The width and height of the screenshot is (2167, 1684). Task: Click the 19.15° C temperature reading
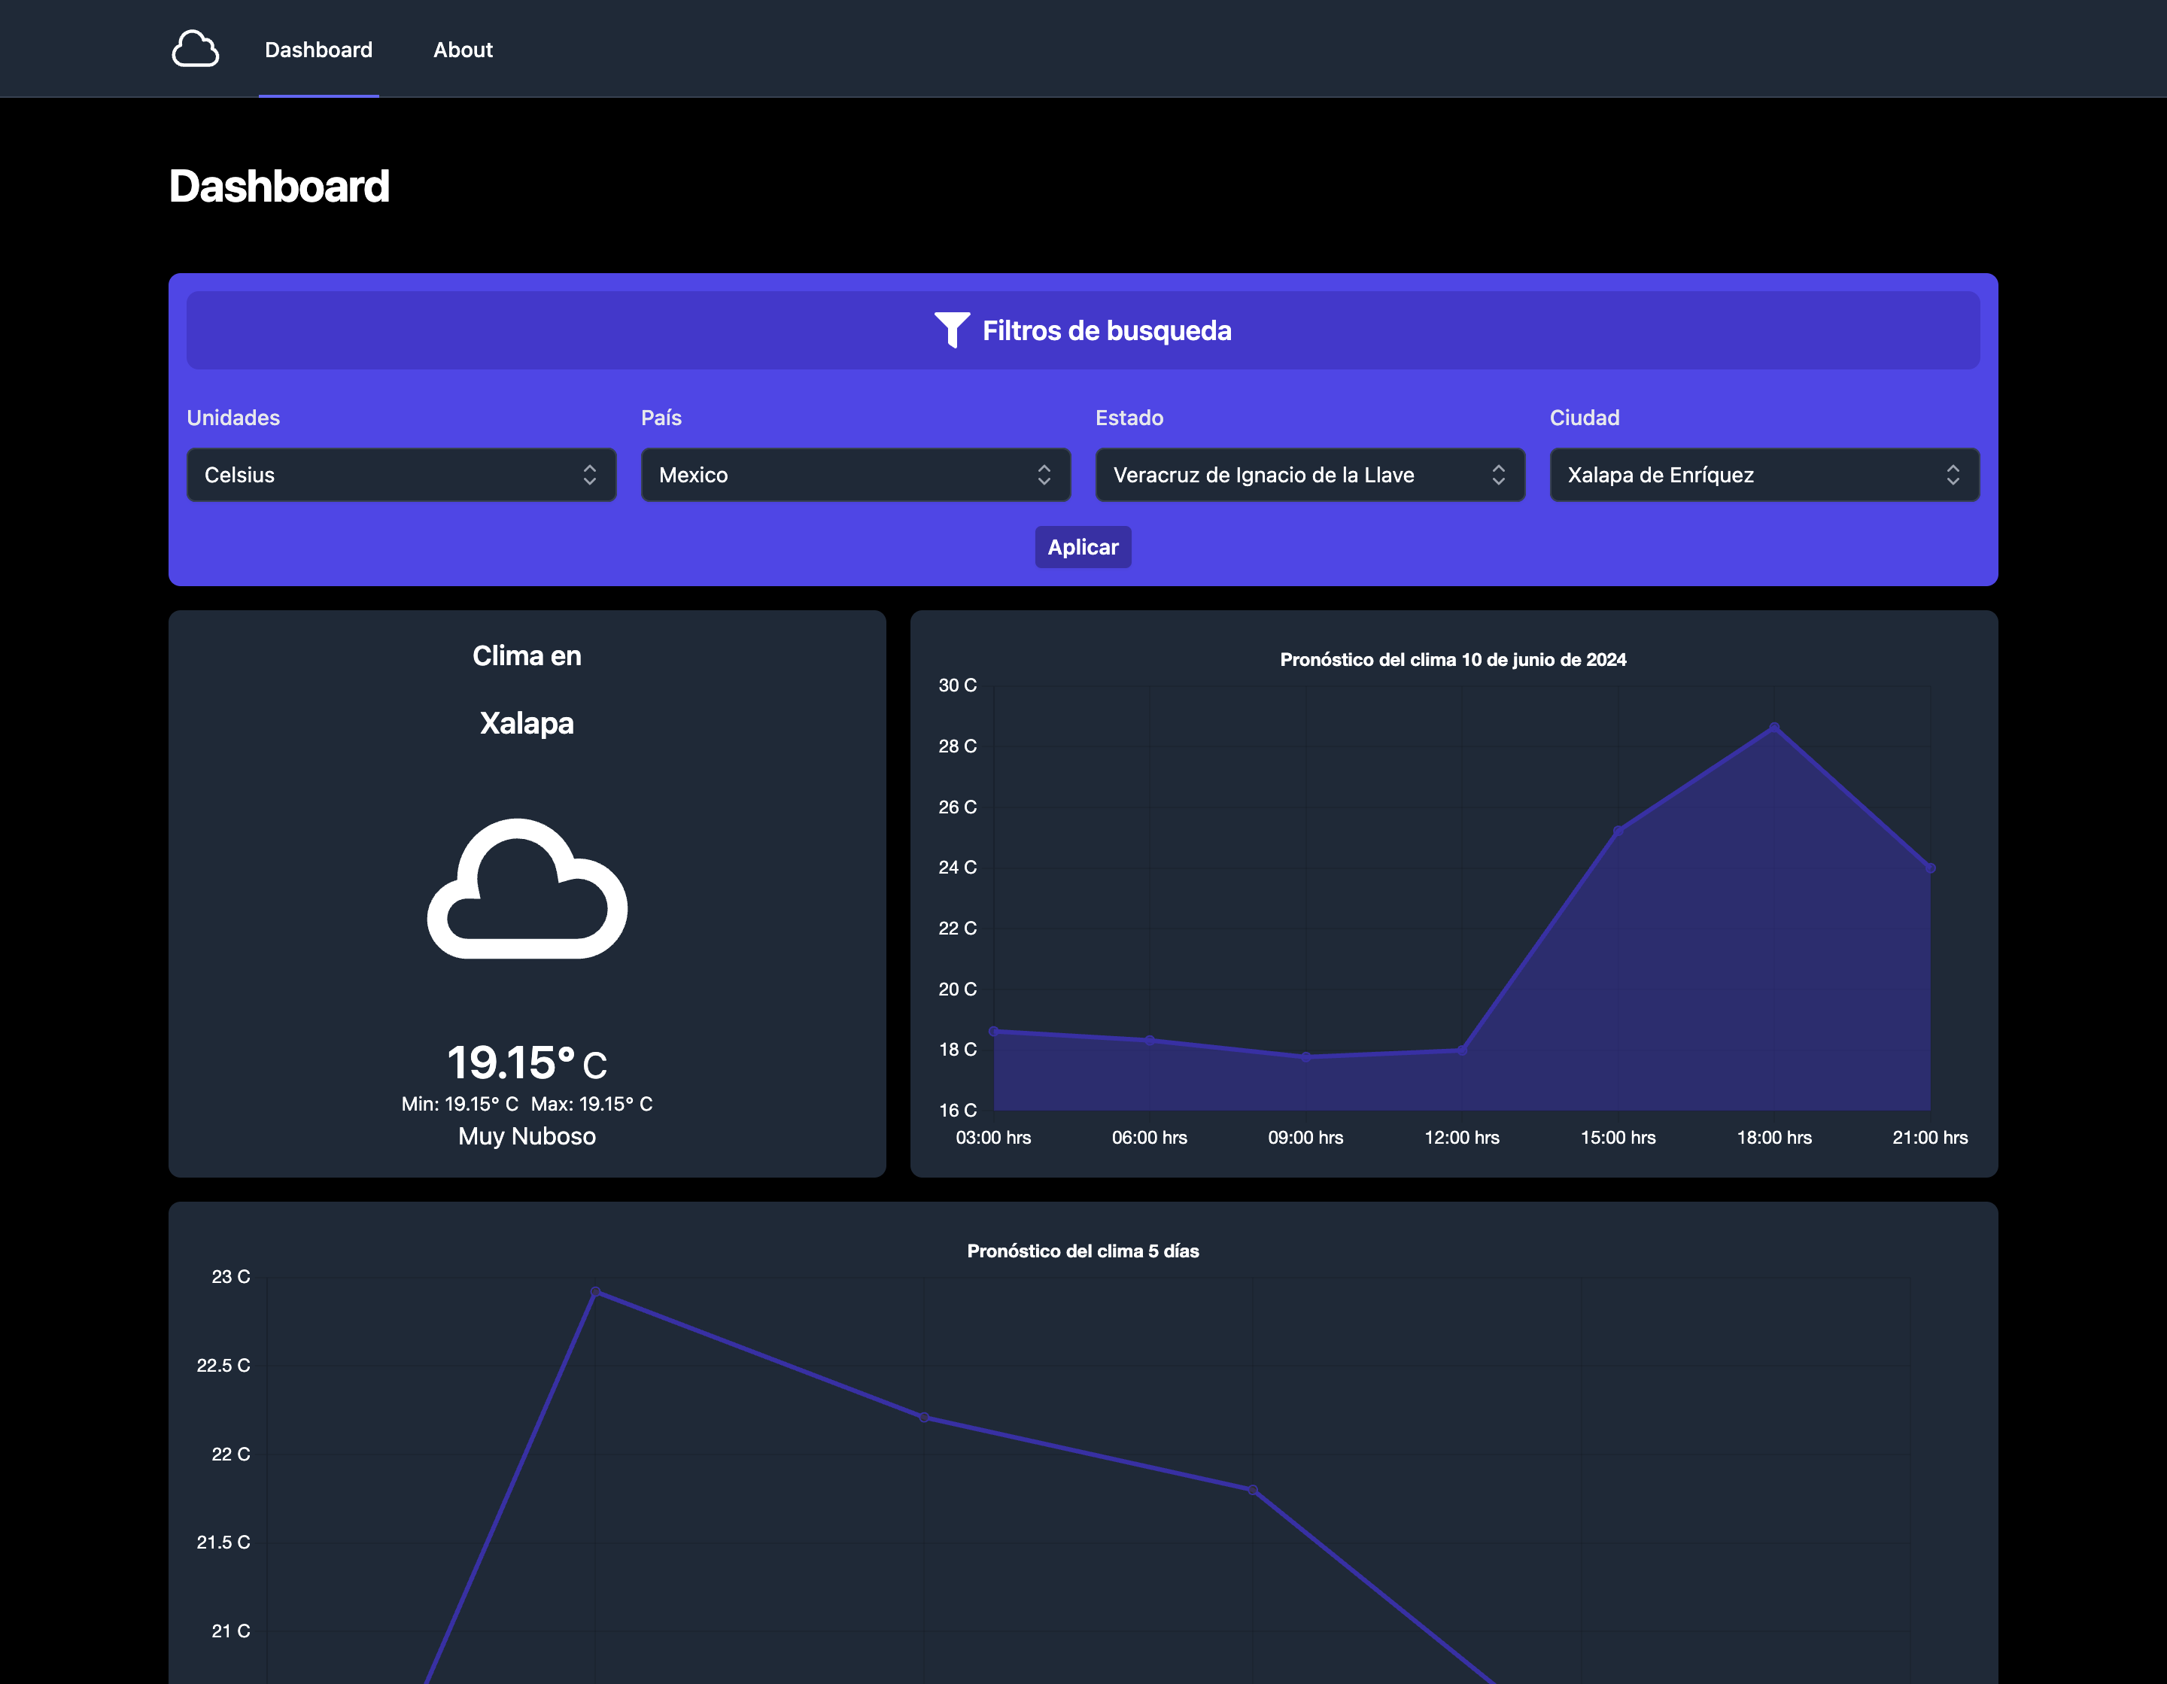527,1062
